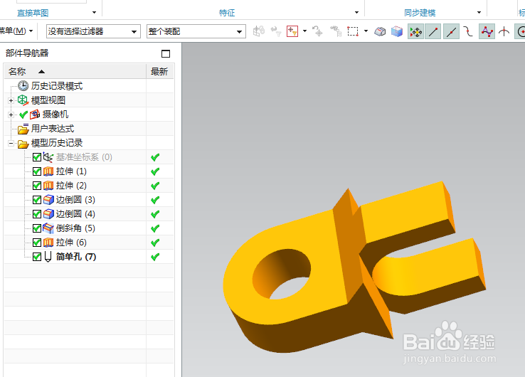
Task: Open the 整个装配 scope combo box
Action: (196, 31)
